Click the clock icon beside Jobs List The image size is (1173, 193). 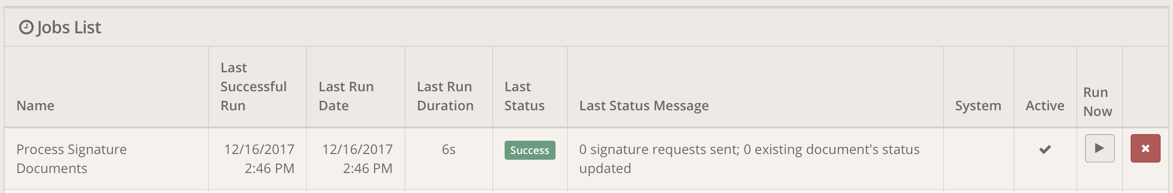point(26,28)
